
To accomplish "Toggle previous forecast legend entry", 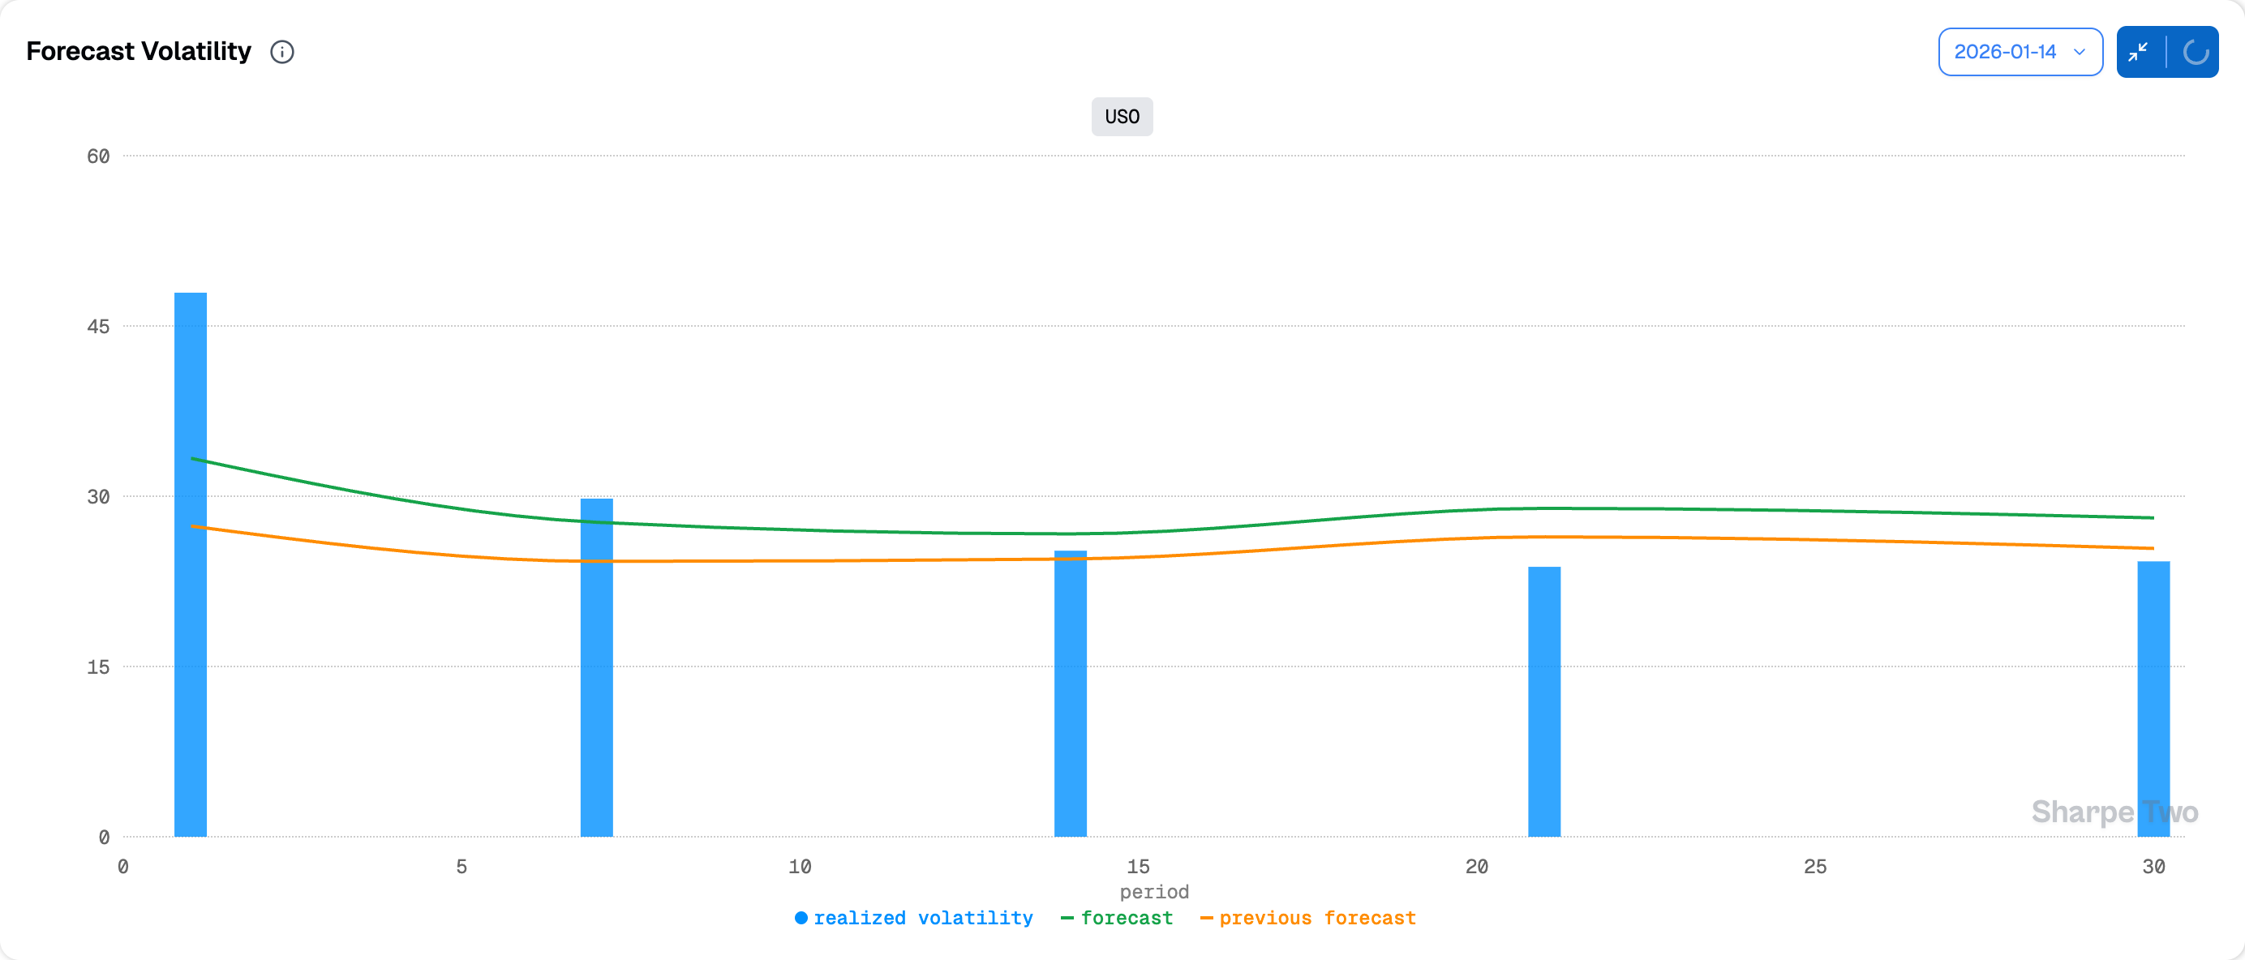I will click(1317, 917).
